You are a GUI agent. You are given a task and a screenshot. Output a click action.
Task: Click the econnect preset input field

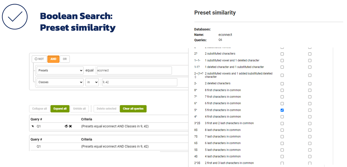coord(134,70)
